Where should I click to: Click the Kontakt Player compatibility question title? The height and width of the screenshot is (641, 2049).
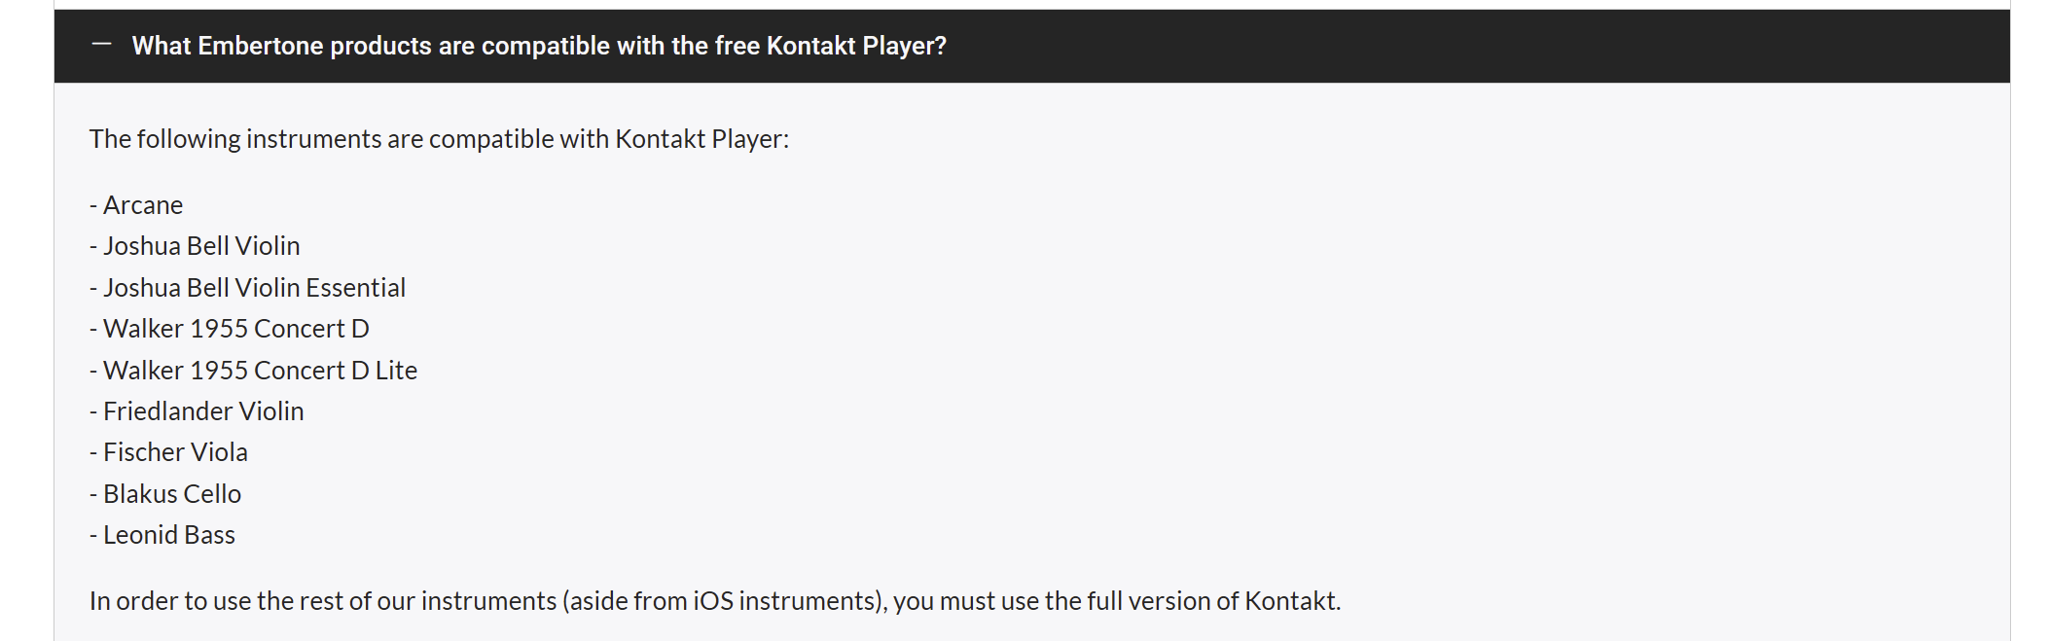(x=539, y=46)
